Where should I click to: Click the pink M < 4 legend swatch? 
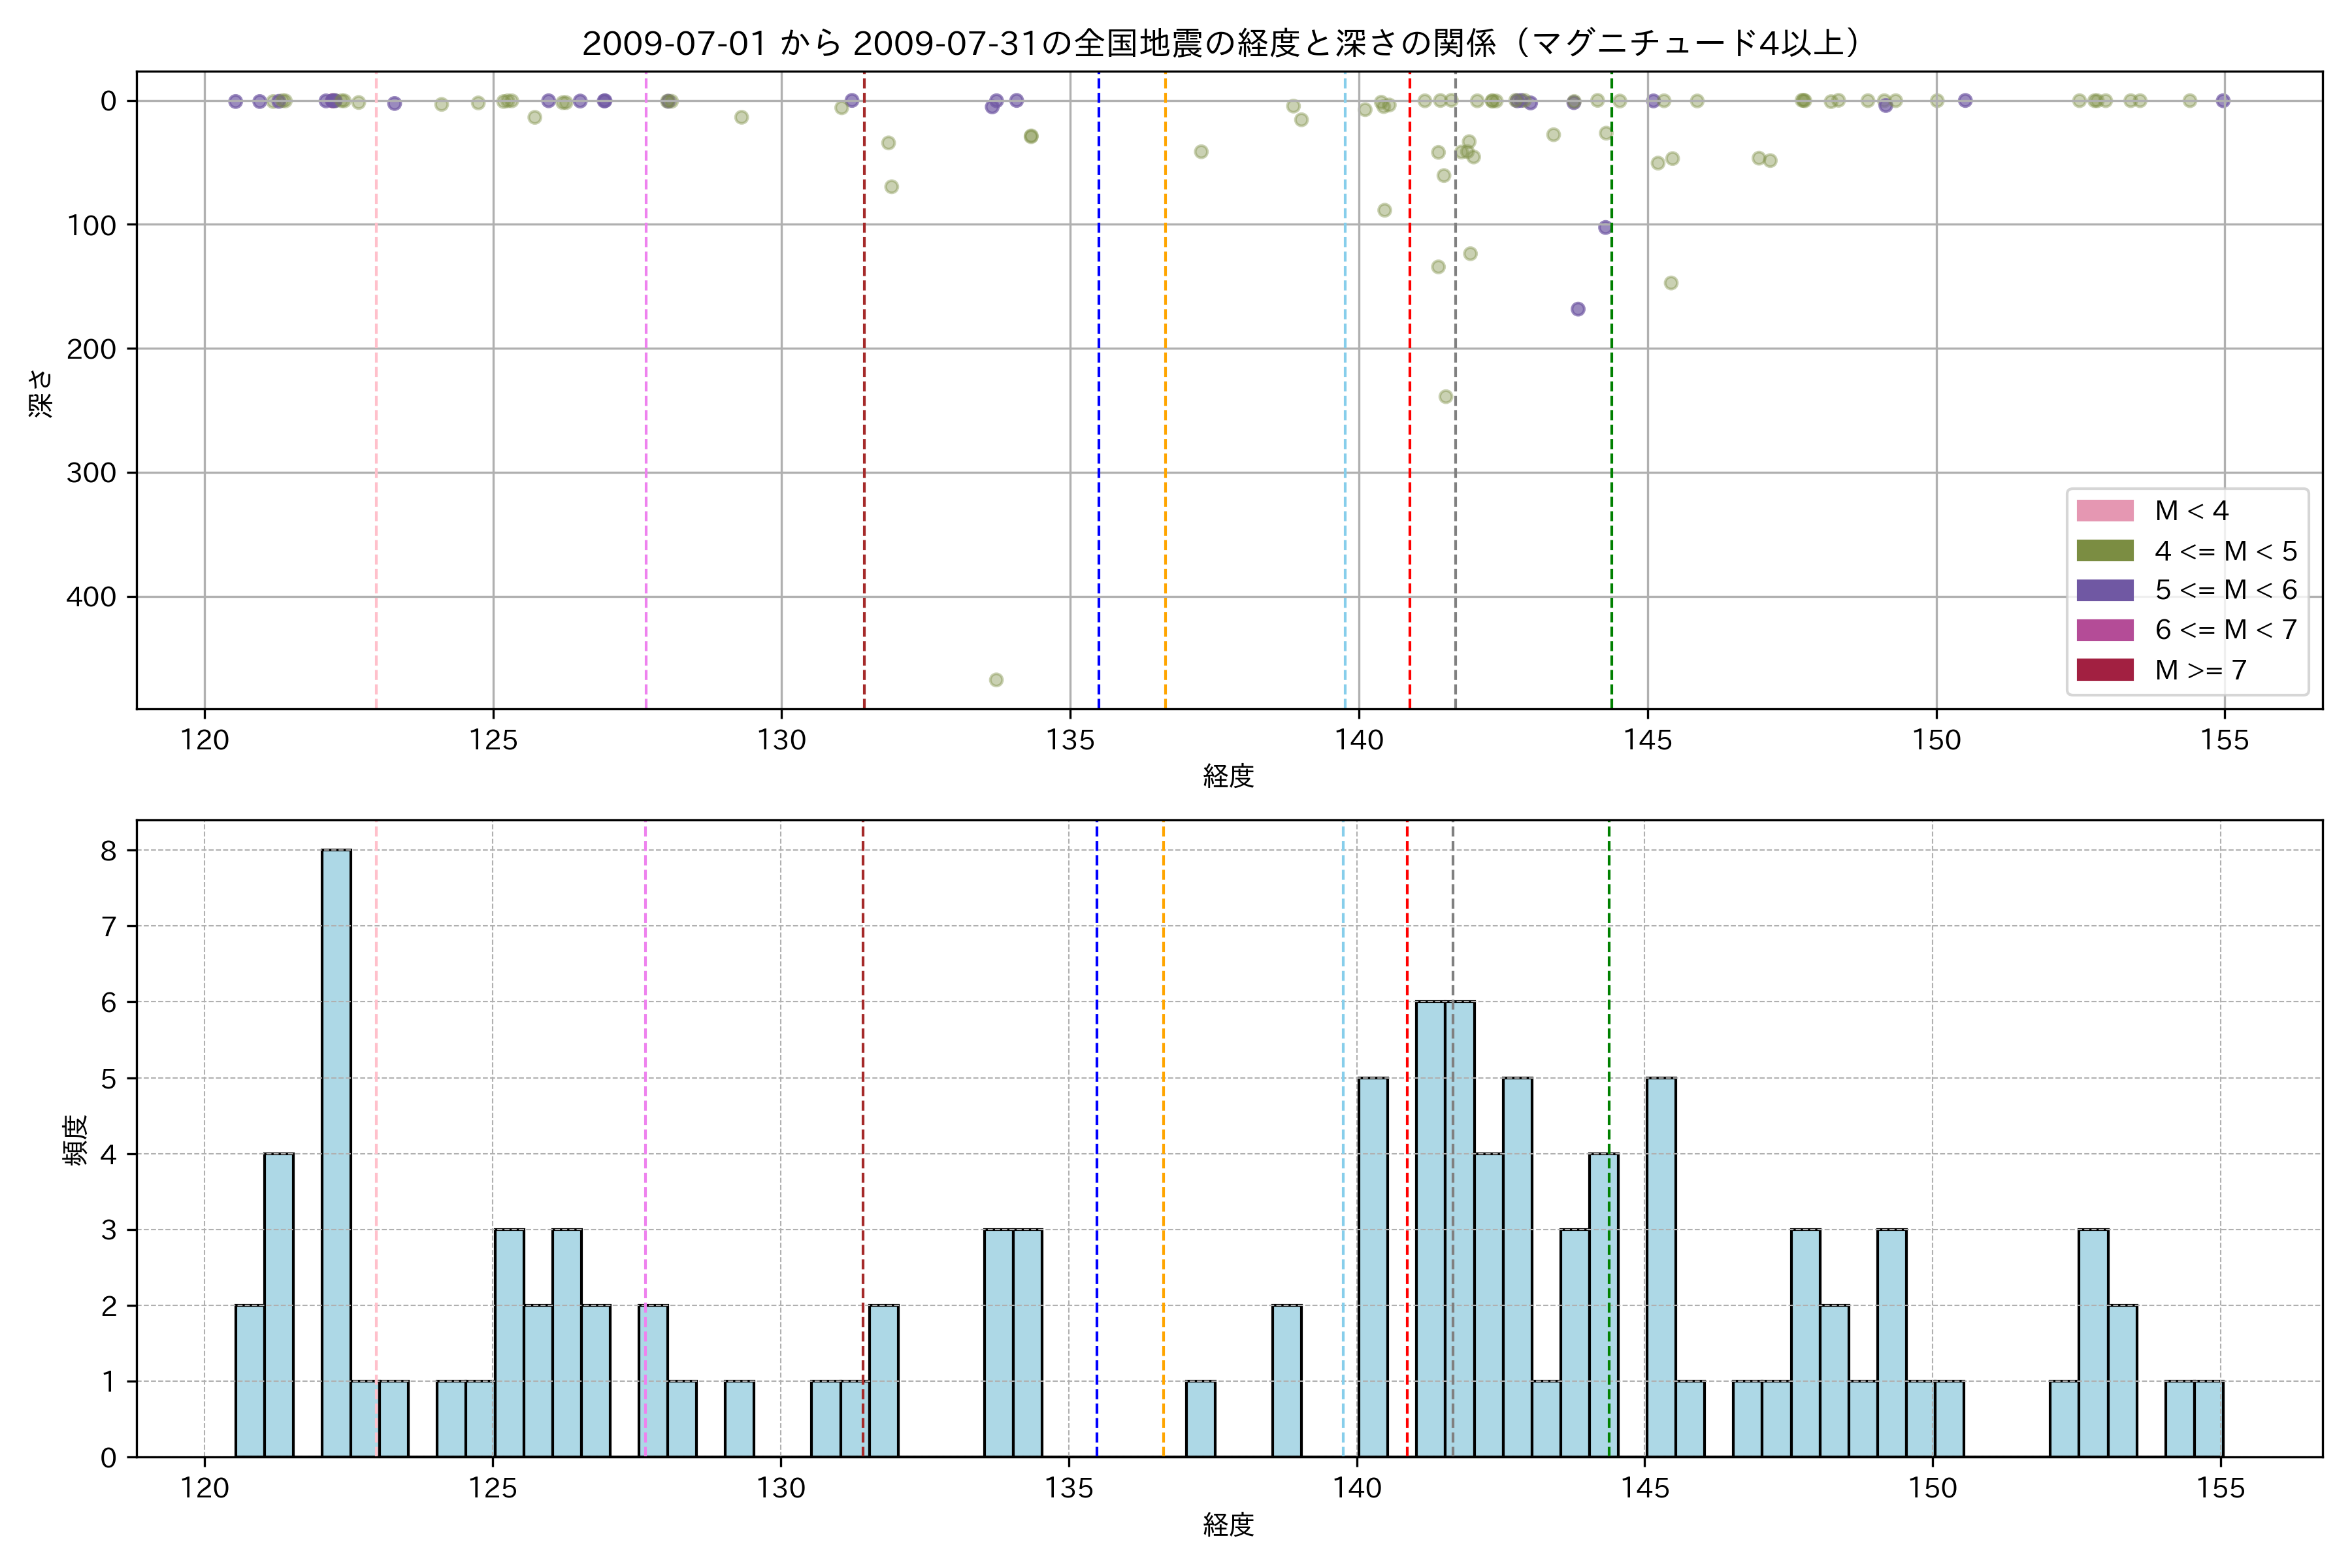(2104, 511)
